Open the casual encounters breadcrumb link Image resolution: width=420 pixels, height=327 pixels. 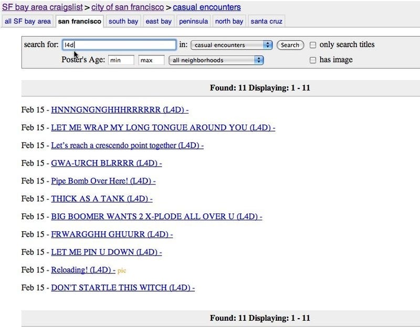point(207,7)
